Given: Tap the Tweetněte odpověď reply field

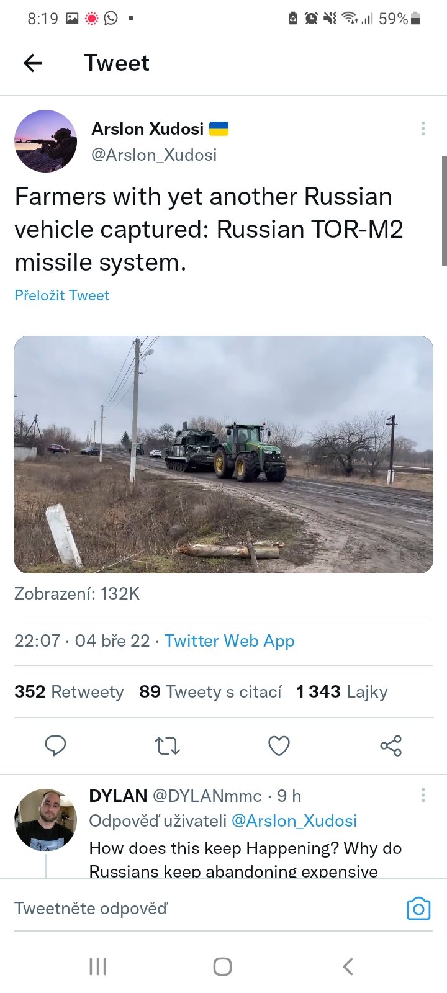Looking at the screenshot, I should click(186, 909).
